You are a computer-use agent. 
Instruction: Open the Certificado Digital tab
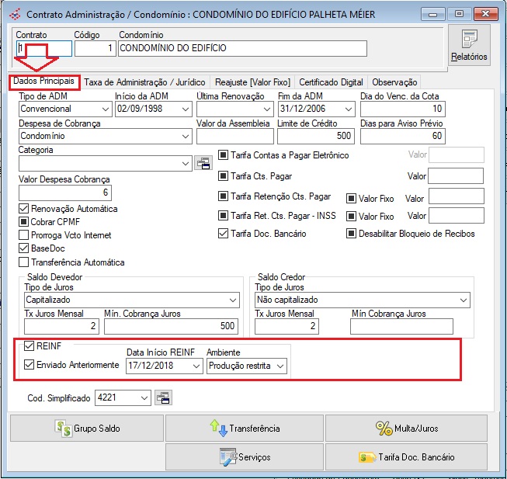[331, 82]
